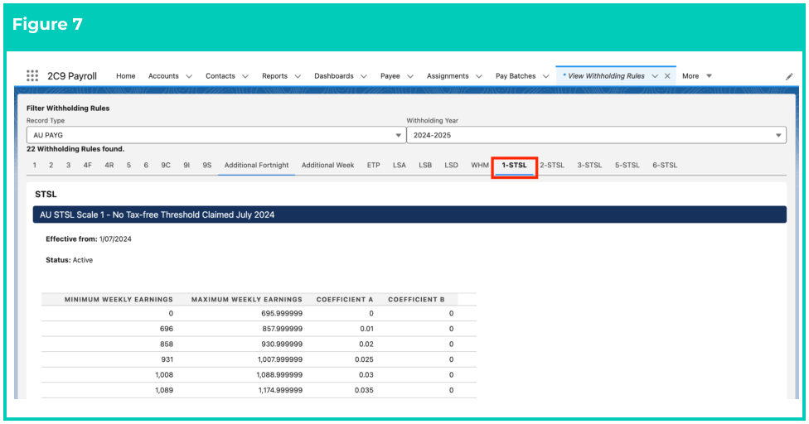Select scale tab 4F
Screen dimensions: 809x424
tap(88, 166)
